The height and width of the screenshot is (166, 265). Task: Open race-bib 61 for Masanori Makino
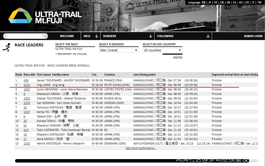[25, 125]
